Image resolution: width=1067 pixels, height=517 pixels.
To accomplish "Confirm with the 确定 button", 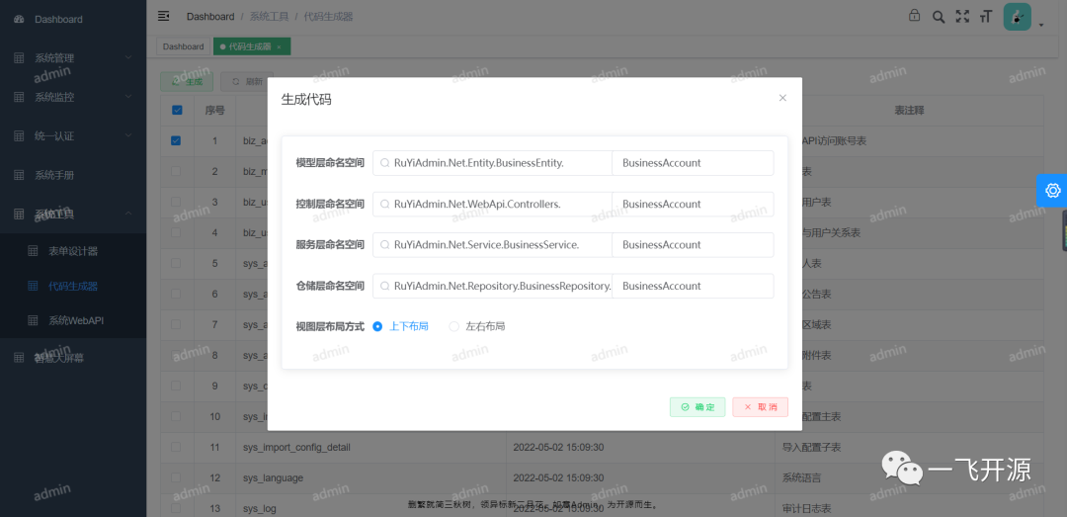I will 698,407.
